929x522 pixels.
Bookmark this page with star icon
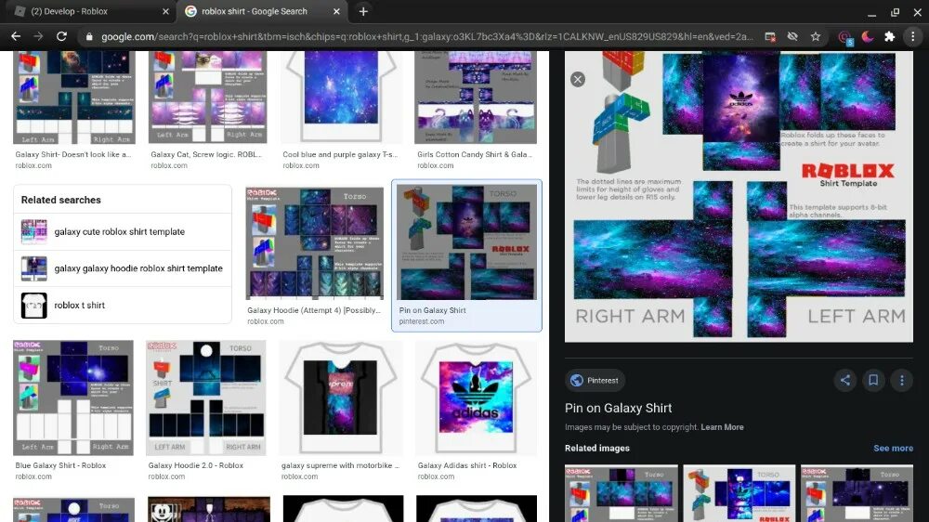816,37
